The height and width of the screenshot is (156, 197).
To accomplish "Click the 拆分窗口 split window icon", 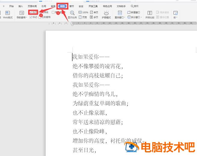I will [129, 17].
